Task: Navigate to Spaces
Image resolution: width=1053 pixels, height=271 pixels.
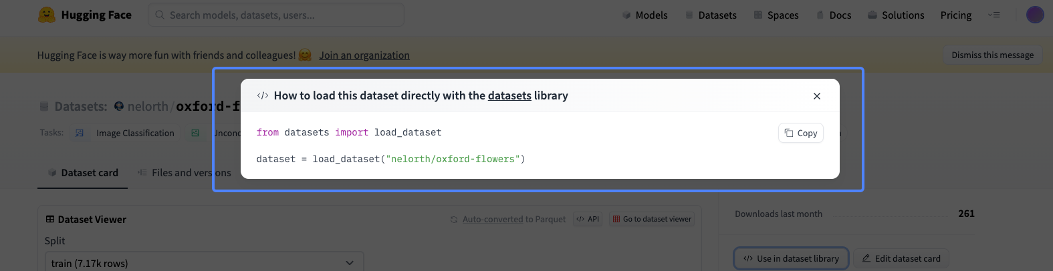Action: [776, 15]
